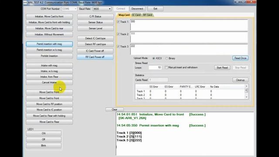Switch to the RF Card tab
Viewport: 279px width, 157px height.
pyautogui.click(x=147, y=15)
